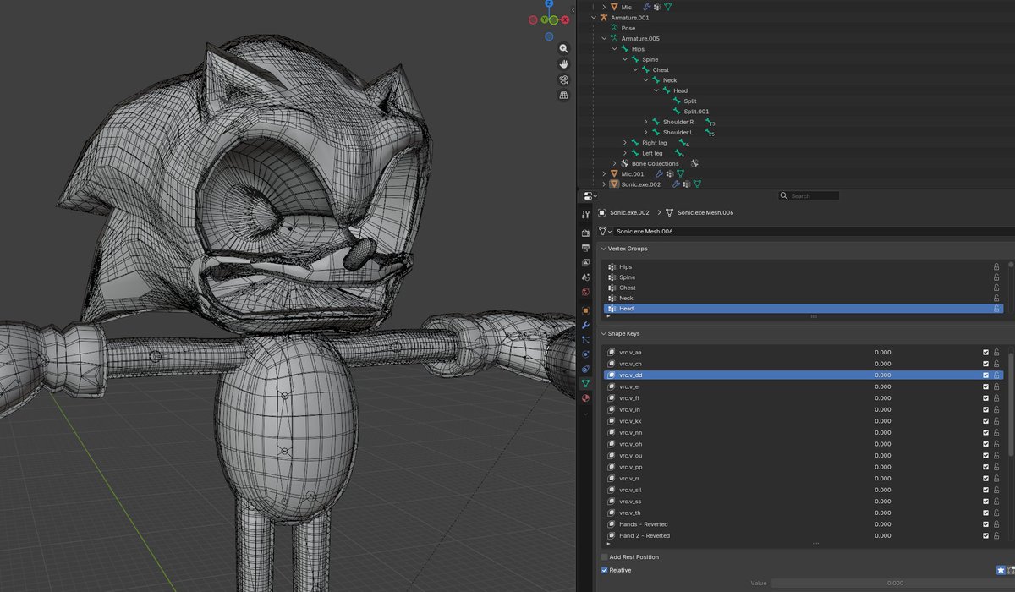Disable the Relative checkbox

pos(604,570)
